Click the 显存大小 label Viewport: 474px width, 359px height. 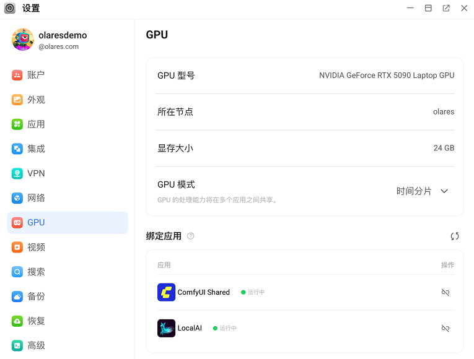click(x=175, y=149)
